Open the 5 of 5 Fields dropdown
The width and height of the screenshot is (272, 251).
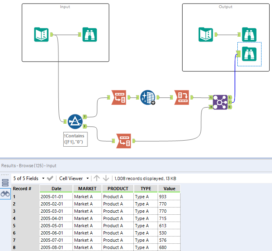point(29,178)
